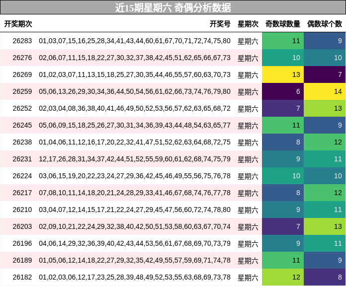
Task: Click the title 近15期星期六 奇偶分析数据
Action: click(173, 8)
